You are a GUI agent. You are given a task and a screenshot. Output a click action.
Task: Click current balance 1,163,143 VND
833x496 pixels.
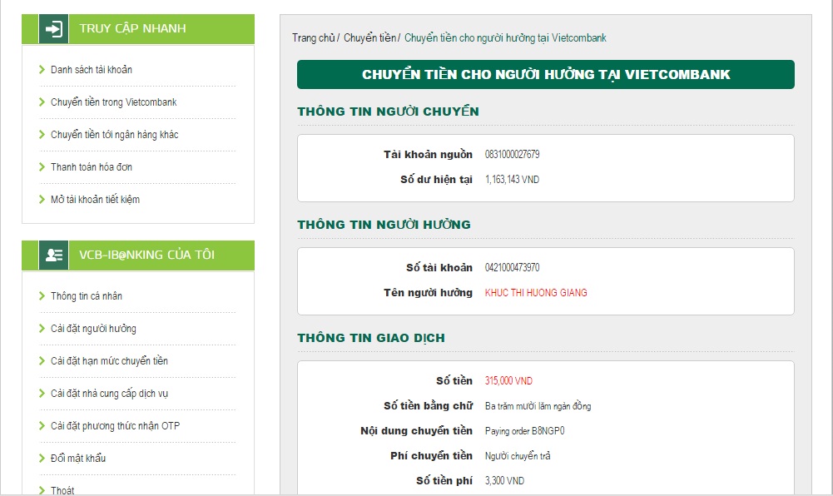click(512, 180)
